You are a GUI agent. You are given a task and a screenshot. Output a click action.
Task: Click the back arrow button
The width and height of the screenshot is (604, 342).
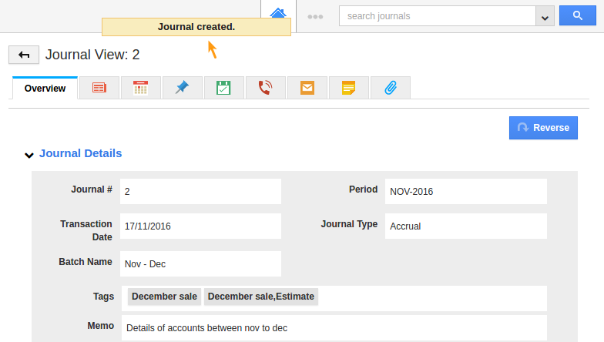24,55
